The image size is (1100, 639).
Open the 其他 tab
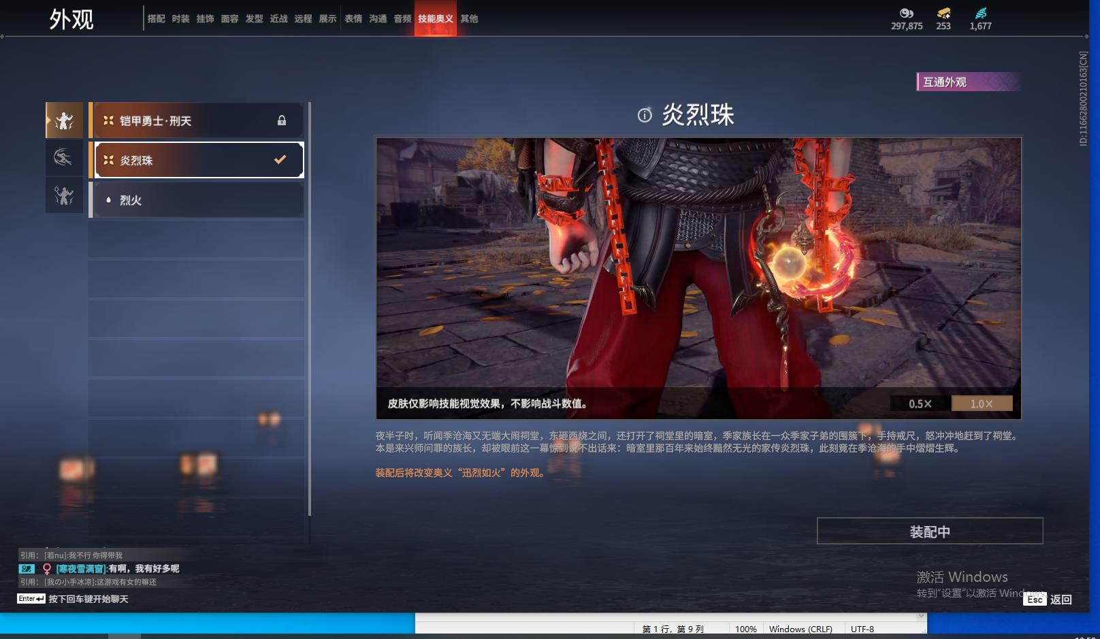(x=469, y=18)
